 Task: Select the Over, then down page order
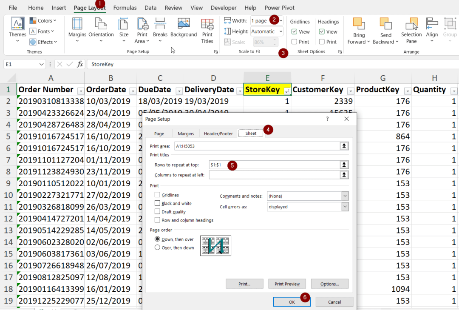[x=157, y=247]
